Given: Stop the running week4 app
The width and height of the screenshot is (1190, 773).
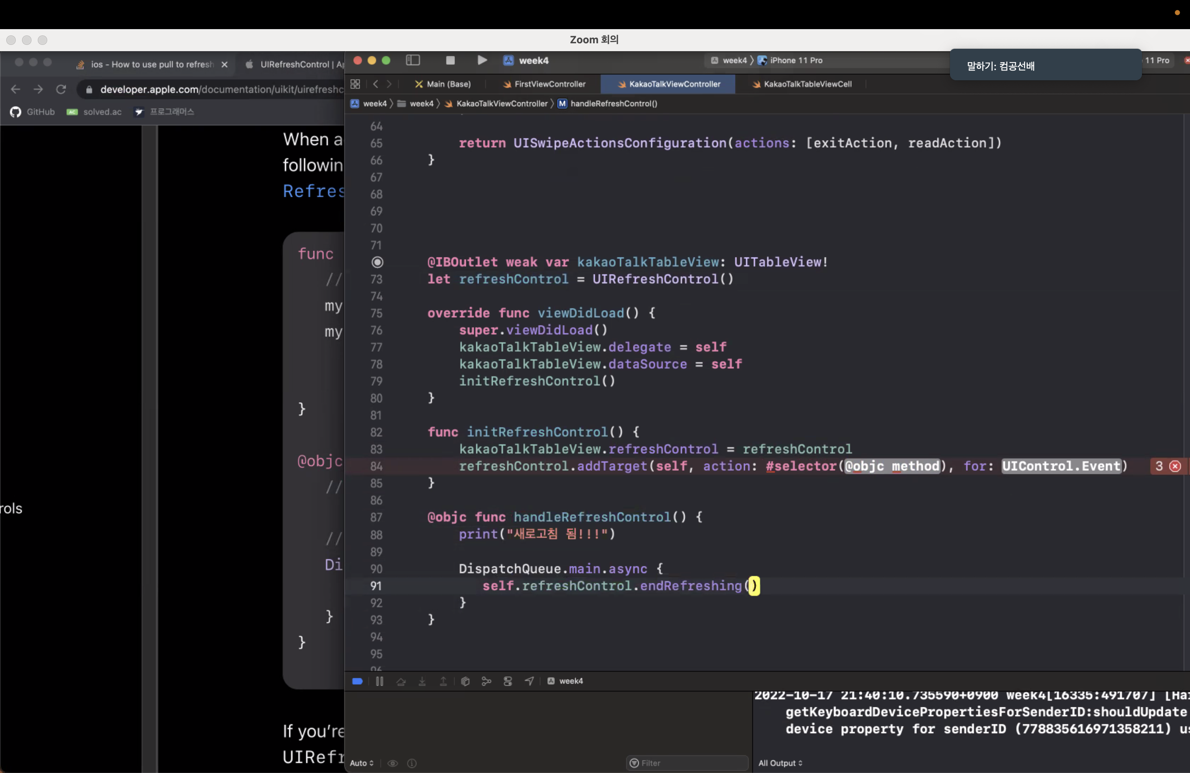Looking at the screenshot, I should (x=450, y=61).
